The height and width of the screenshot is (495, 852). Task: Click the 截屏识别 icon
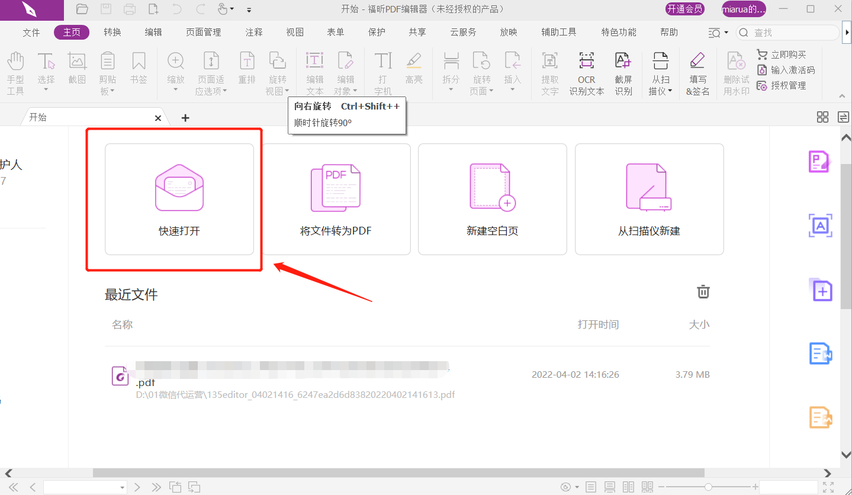click(623, 73)
